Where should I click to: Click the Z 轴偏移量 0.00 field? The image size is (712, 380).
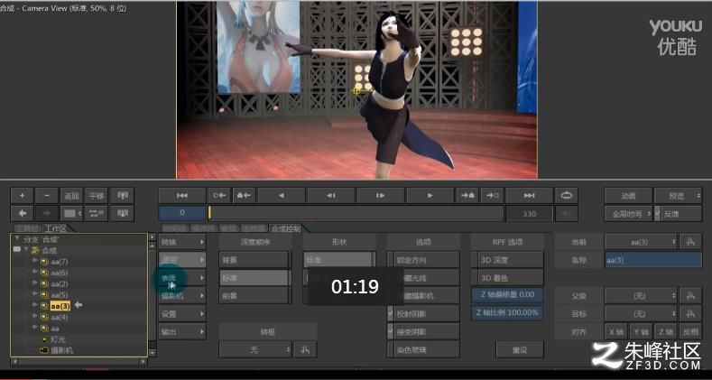(x=507, y=294)
